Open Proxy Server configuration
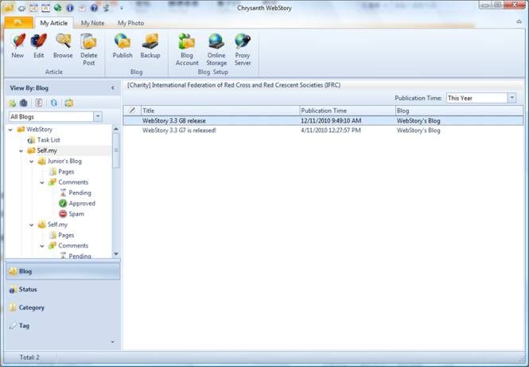Viewport: 529px width, 367px height. 243,49
